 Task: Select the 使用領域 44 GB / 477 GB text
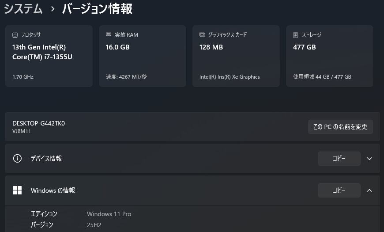[x=322, y=77]
